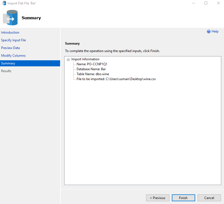Viewport: 224px width, 204px height.
Task: Select the 'Table Name: dbo.wine' row
Action: coord(93,74)
